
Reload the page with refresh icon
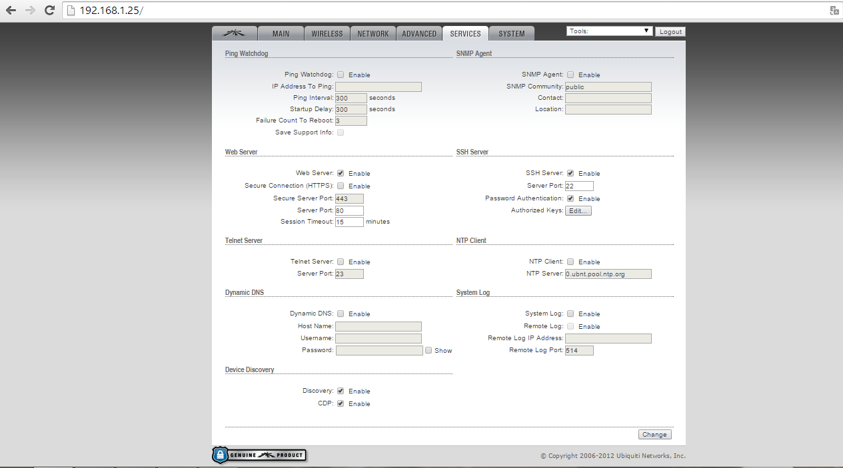tap(49, 11)
